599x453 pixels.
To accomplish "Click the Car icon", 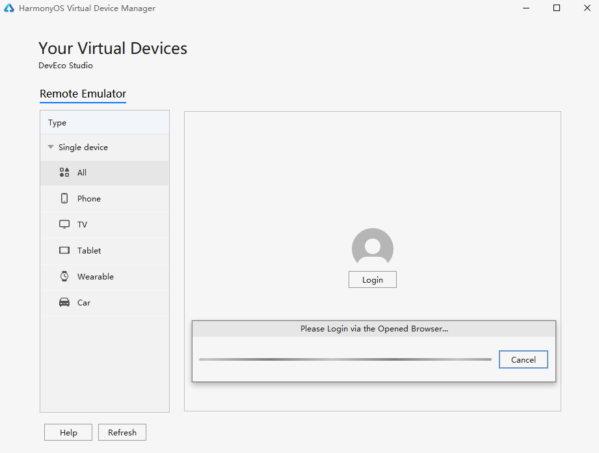I will [x=64, y=302].
